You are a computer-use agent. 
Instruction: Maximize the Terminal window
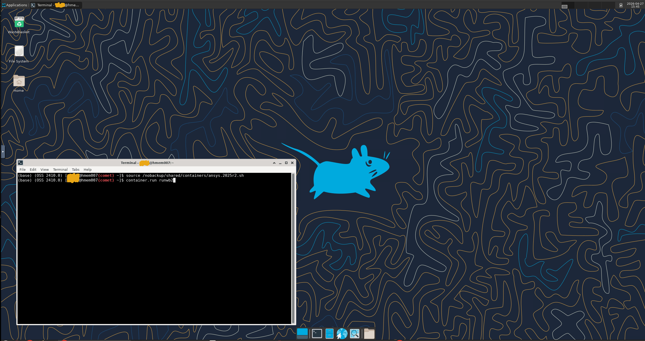tap(286, 163)
